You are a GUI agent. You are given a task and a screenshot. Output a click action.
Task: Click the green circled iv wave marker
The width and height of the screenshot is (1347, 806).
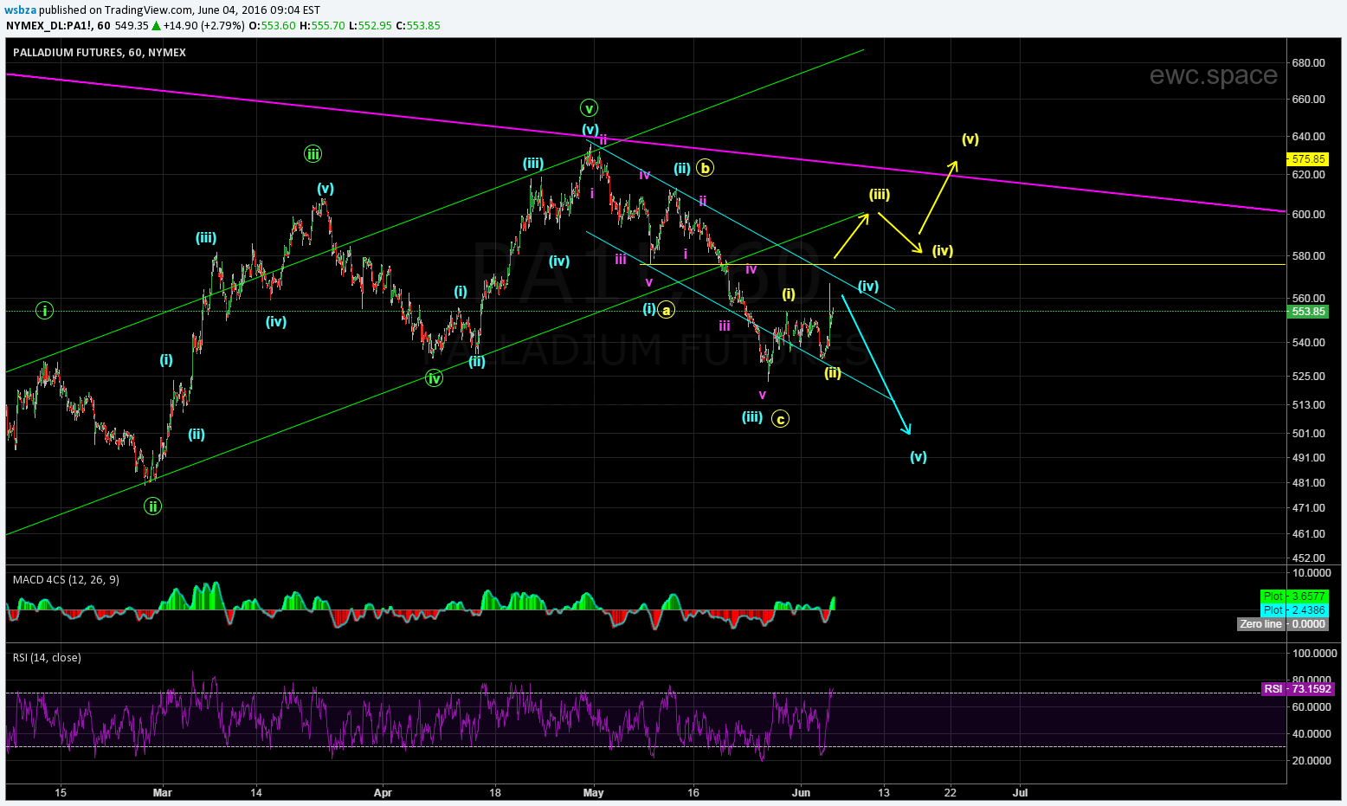(434, 377)
